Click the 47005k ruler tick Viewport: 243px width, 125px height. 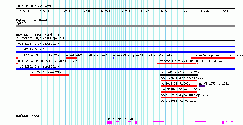point(206,11)
